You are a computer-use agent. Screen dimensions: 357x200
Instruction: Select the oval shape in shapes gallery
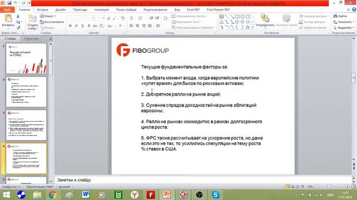point(242,17)
